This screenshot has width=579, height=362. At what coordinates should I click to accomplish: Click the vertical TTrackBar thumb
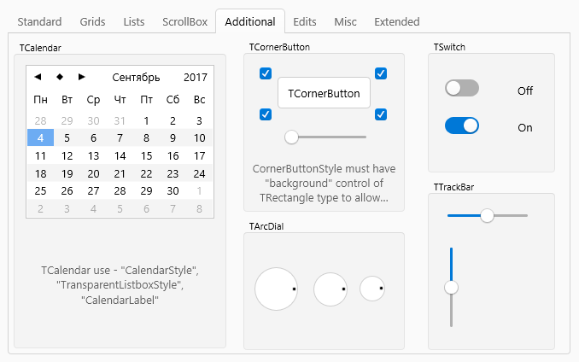(x=451, y=288)
